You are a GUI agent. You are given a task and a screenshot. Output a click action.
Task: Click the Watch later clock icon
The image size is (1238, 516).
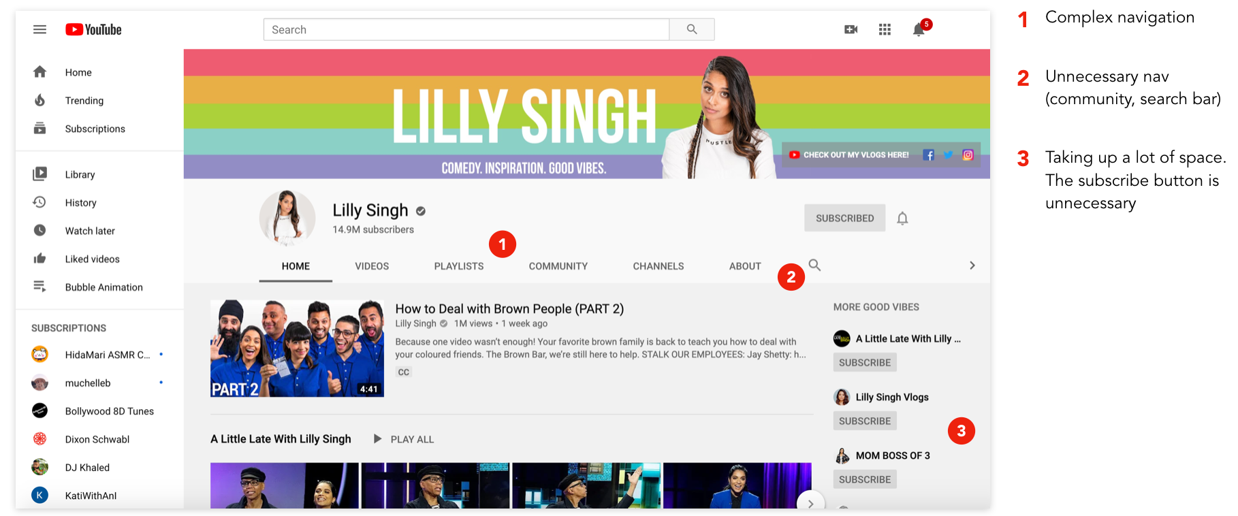[39, 231]
